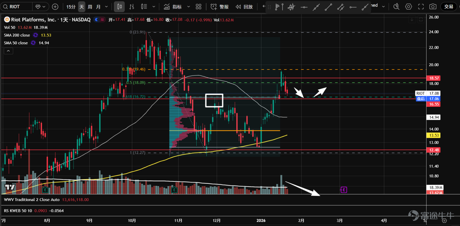Select the WWV Traditional 2 Close Auto legend

(32, 200)
